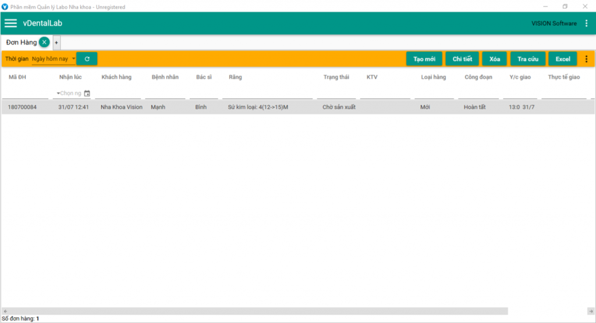Screen dimensions: 596x323
Task: Sort by Bệnh nhân column header
Action: 165,77
